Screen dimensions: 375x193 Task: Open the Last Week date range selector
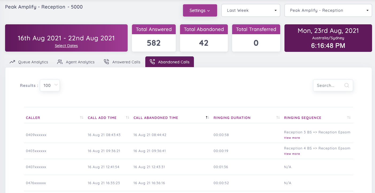[x=251, y=10]
